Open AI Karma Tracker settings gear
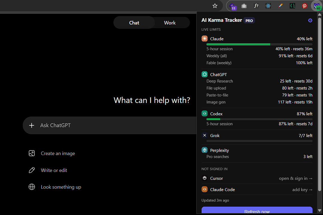The width and height of the screenshot is (323, 215). pos(310,20)
